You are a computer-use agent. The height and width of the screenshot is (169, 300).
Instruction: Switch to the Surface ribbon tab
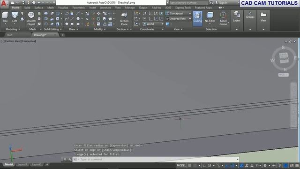click(38, 8)
